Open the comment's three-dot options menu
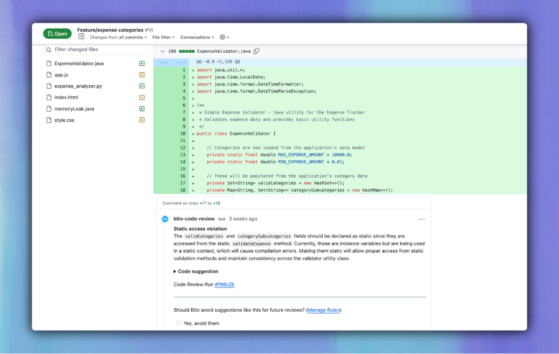Screen dimensions: 559x354 point(422,219)
